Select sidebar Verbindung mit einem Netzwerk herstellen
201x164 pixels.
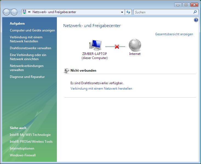tap(26, 39)
